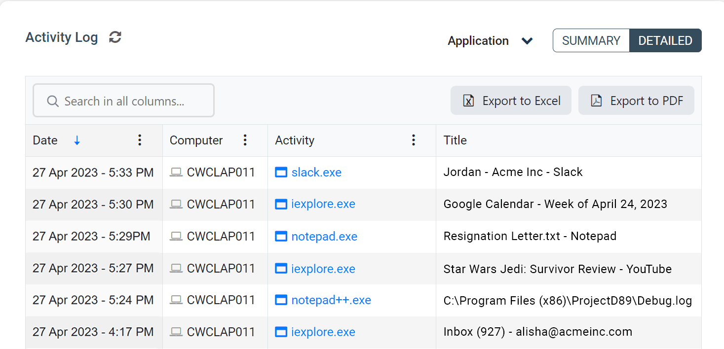Click the Application dropdown label
This screenshot has width=724, height=349.
[478, 41]
